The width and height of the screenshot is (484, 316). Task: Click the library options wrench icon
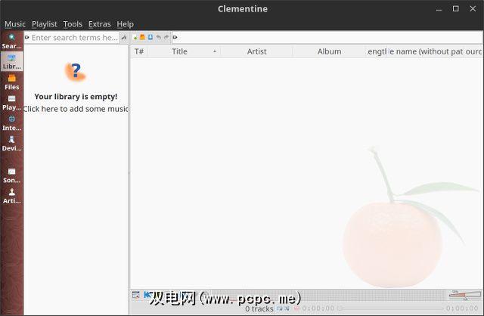pos(124,38)
